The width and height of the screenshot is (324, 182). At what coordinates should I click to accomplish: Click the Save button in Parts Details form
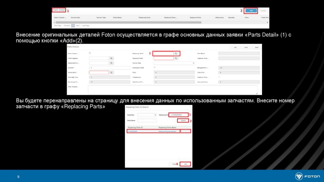click(x=246, y=48)
